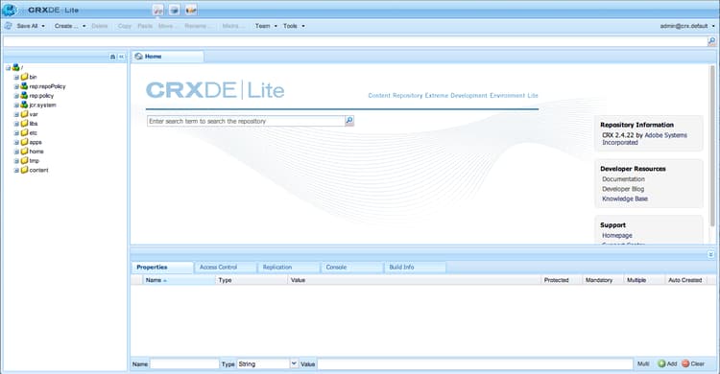Collapse the navigation tree panel
Screen dimensions: 720x374
click(x=122, y=57)
